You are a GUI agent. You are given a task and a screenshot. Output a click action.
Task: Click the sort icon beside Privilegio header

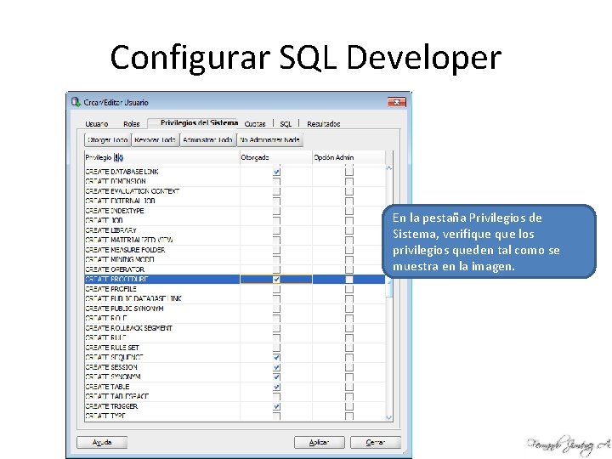pos(119,158)
